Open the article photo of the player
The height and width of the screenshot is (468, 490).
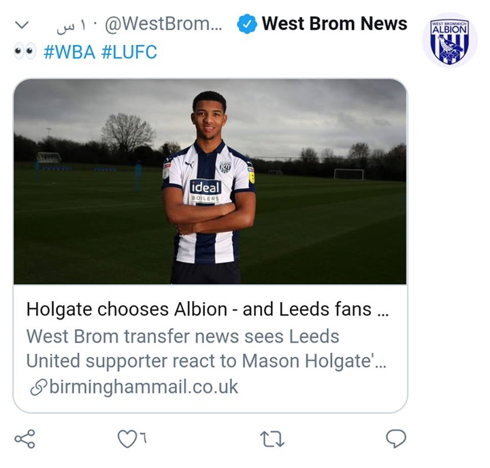[210, 181]
